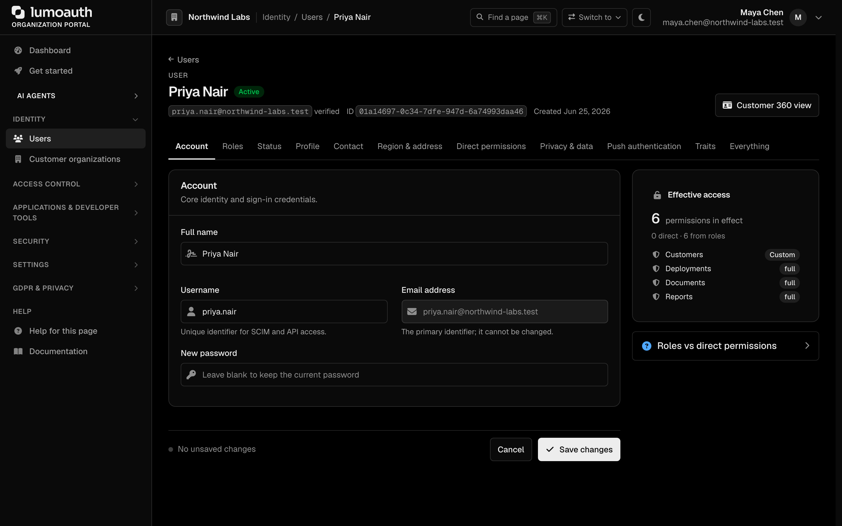Click the Custom badge next to Customers
The width and height of the screenshot is (842, 526).
point(782,255)
